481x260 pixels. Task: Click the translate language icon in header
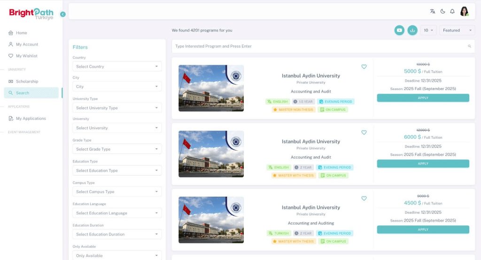click(433, 11)
